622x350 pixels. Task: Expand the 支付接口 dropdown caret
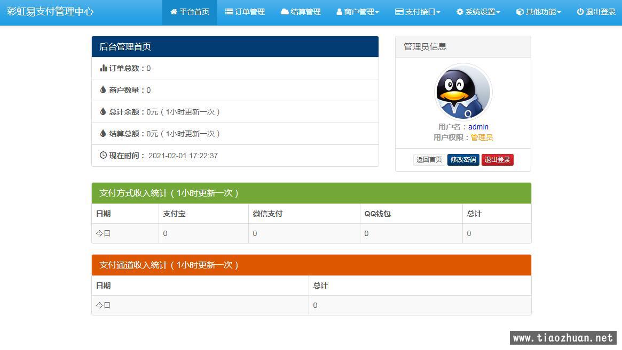tap(438, 12)
